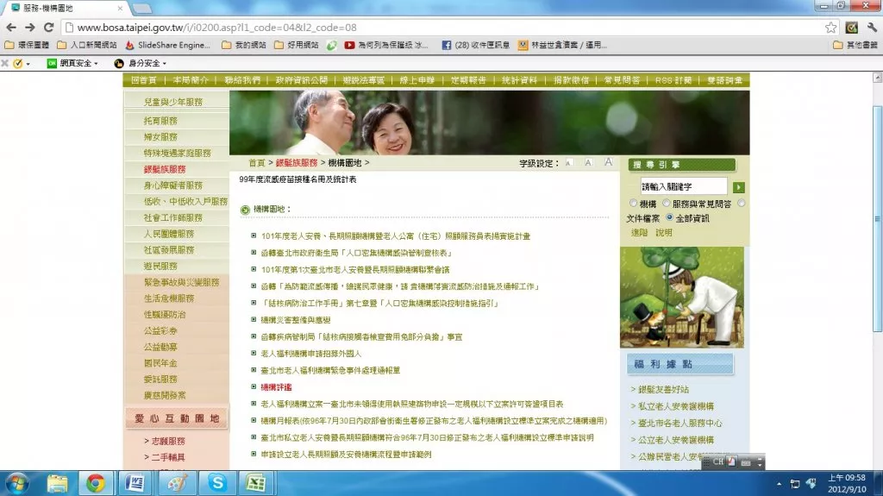Open sidebar link 身心障礙者服務
Viewport: 883px width, 496px height.
(172, 185)
